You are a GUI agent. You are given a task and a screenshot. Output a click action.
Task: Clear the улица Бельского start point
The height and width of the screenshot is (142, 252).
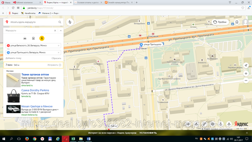click(59, 46)
